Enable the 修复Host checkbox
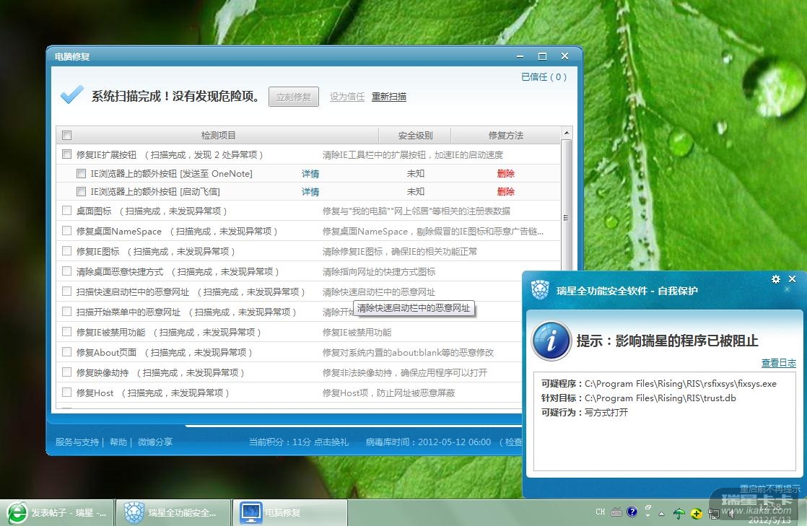 (67, 393)
